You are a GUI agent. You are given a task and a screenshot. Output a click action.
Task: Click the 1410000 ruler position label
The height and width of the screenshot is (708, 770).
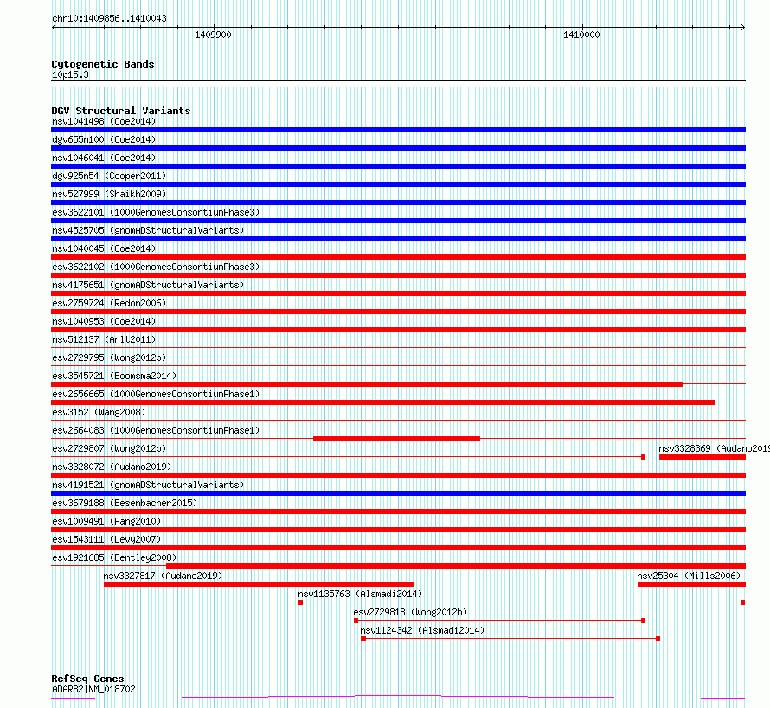(582, 35)
